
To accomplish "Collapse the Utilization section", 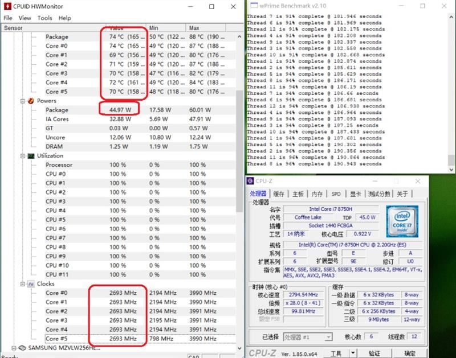I will (23, 156).
